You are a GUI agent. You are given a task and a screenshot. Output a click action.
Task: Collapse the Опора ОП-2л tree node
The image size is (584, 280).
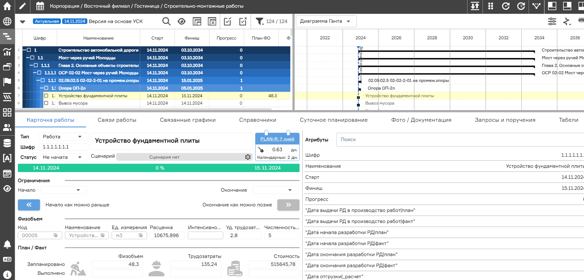click(x=42, y=88)
